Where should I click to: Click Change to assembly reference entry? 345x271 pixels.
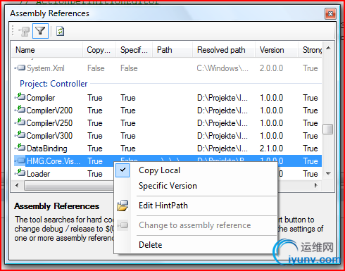(x=195, y=225)
